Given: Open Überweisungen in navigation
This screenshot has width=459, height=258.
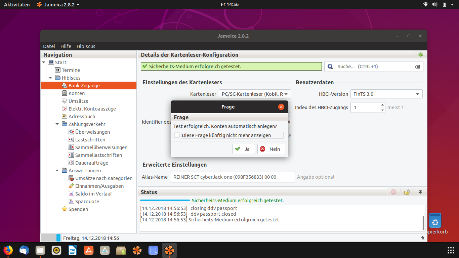Looking at the screenshot, I should coord(89,132).
